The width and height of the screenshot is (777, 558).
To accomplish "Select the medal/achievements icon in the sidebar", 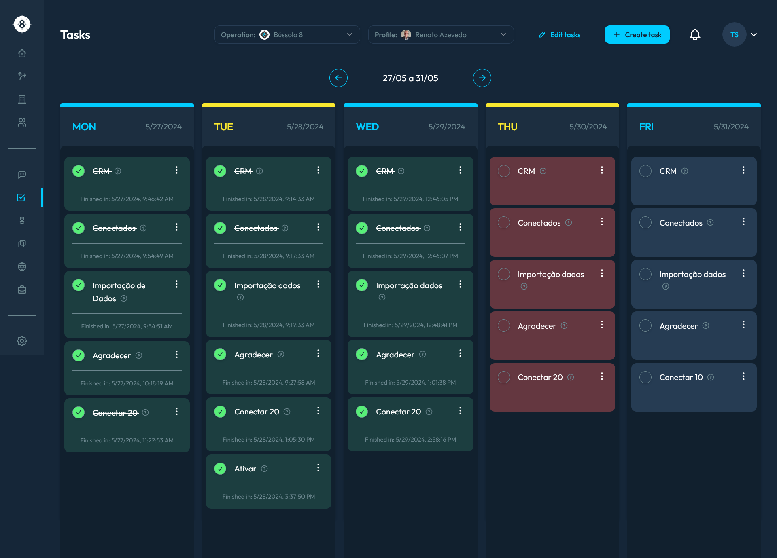I will click(22, 221).
